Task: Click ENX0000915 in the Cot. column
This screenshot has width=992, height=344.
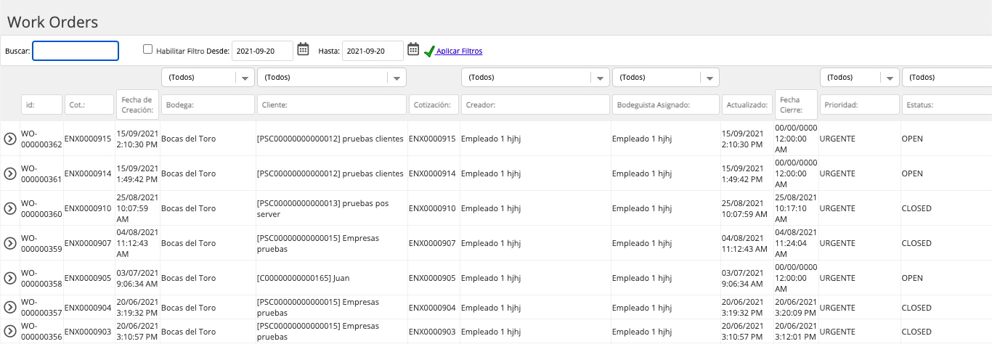Action: point(88,139)
